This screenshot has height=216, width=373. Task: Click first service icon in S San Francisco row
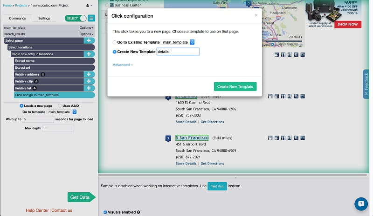click(x=270, y=138)
